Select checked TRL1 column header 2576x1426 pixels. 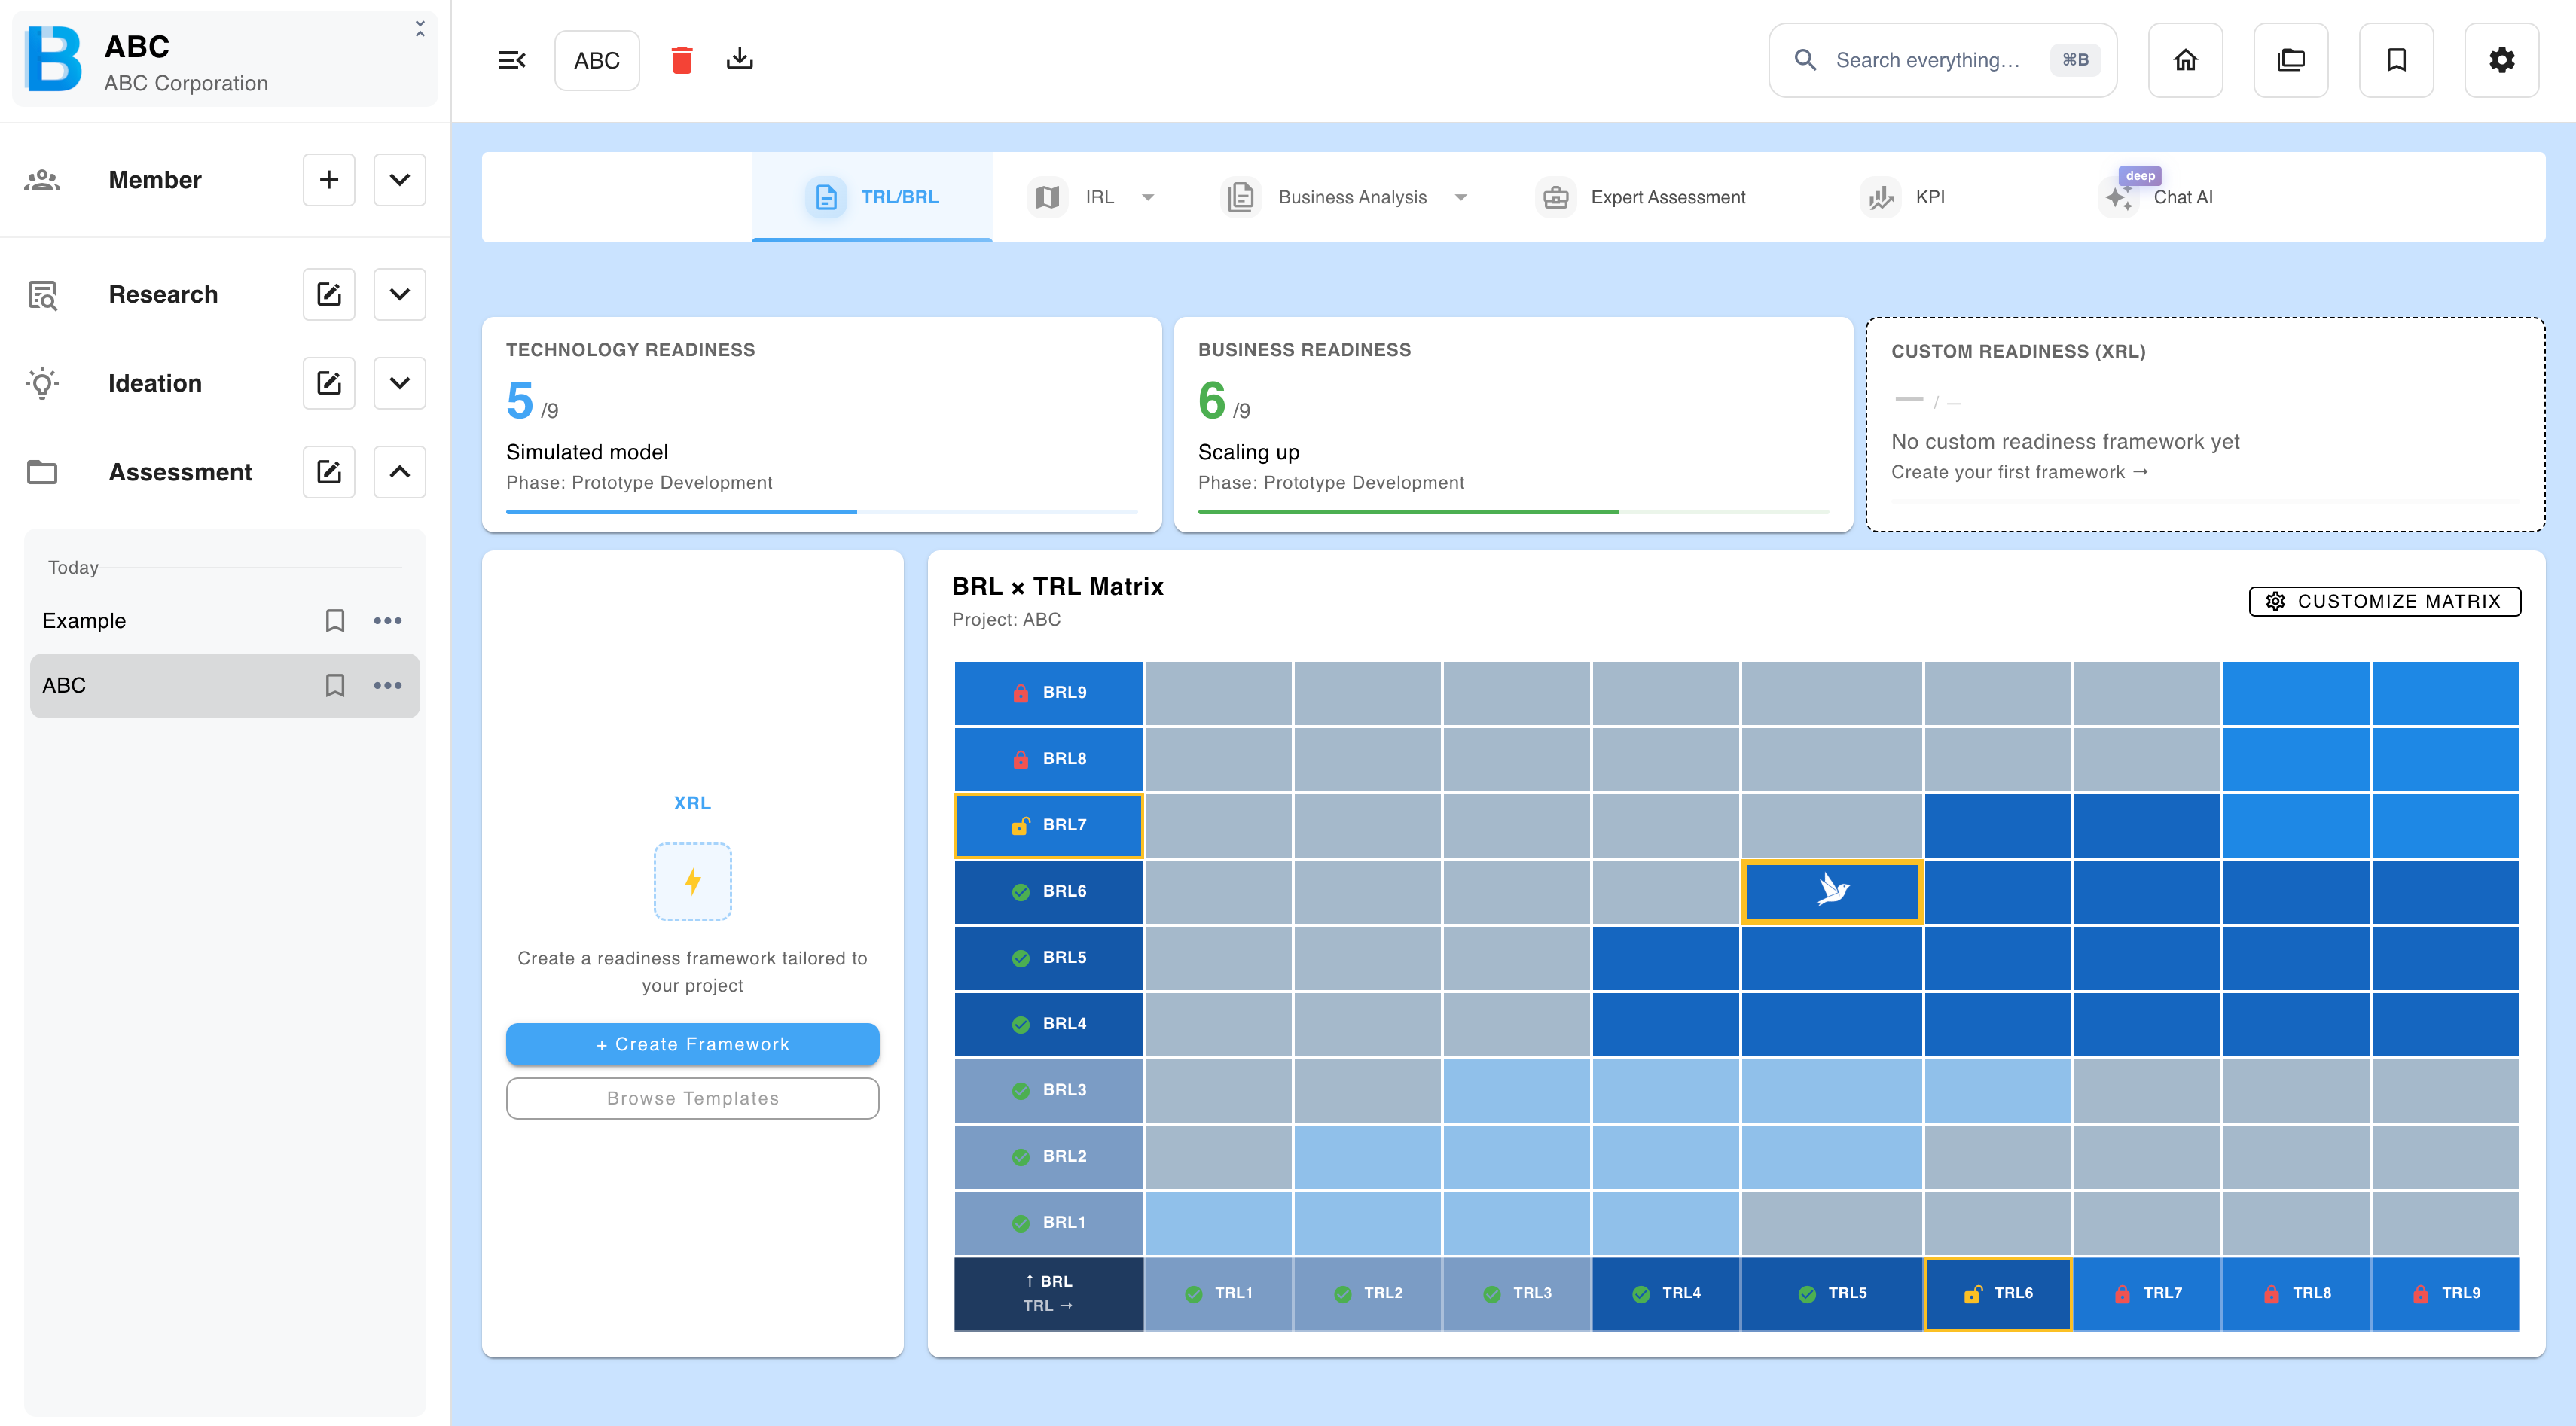point(1218,1293)
